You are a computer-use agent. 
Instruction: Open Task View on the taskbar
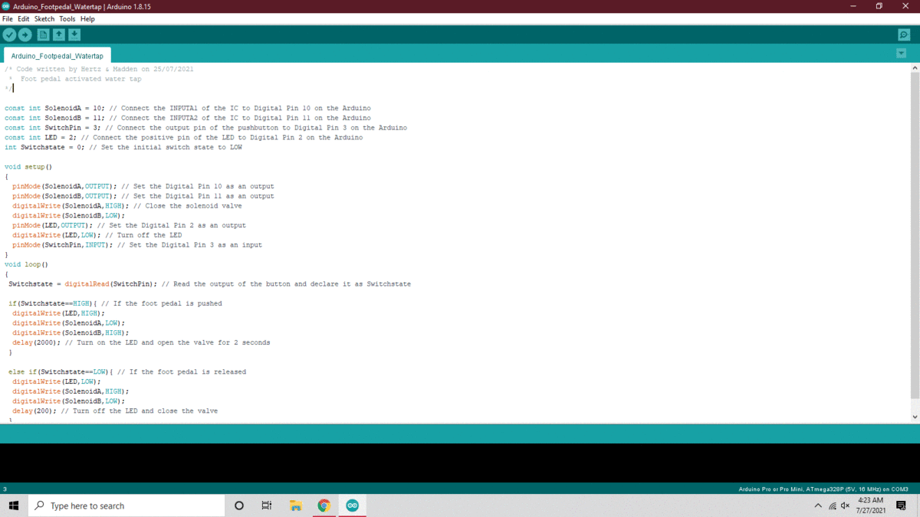(267, 506)
